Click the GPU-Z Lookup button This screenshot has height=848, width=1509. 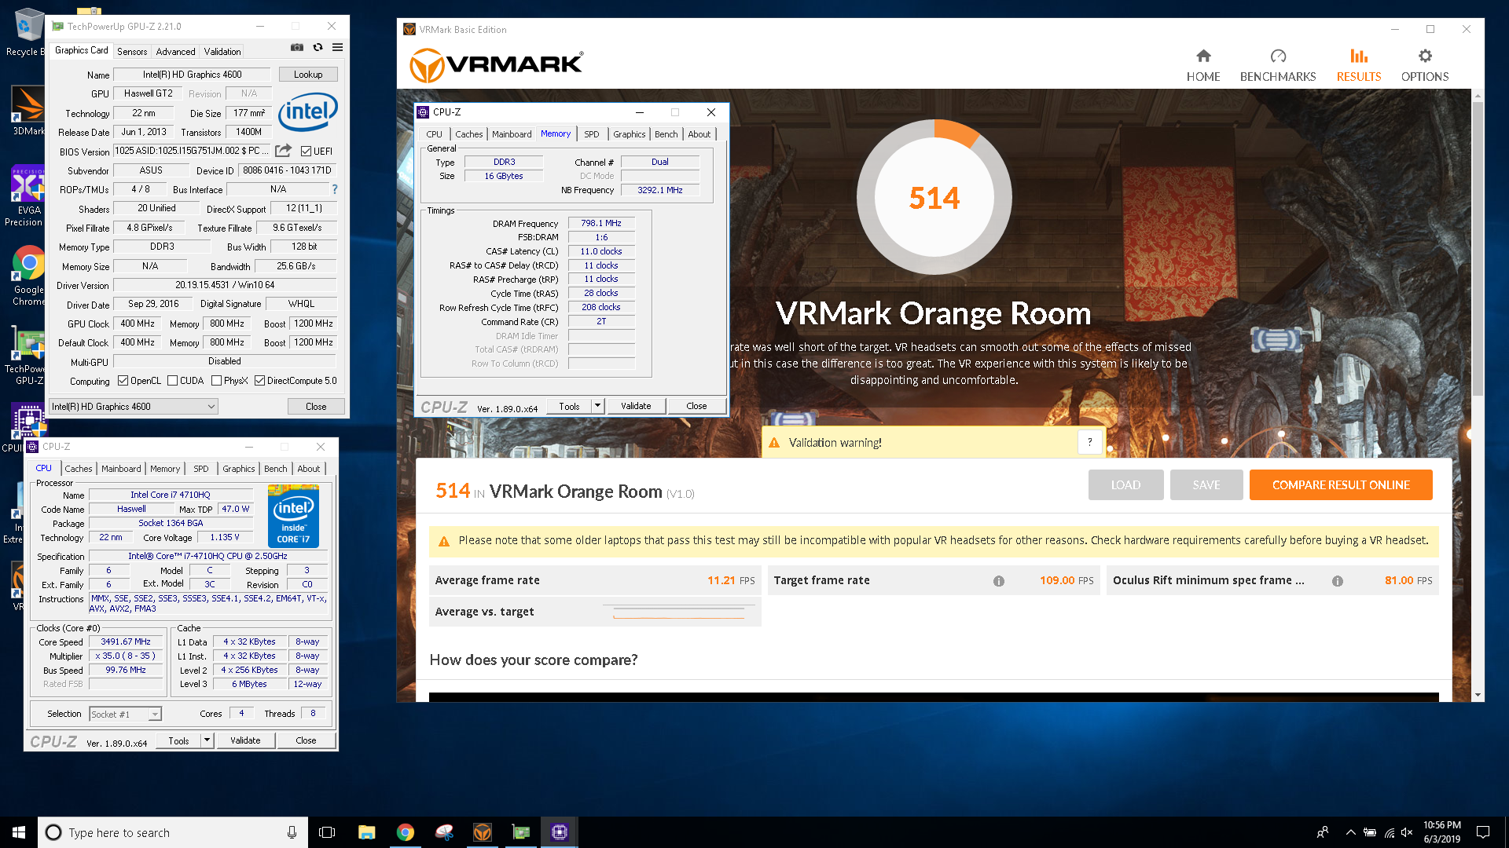(x=308, y=75)
